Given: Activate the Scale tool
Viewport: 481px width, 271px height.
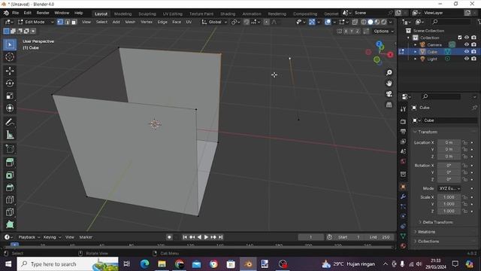Looking at the screenshot, I should 10,96.
